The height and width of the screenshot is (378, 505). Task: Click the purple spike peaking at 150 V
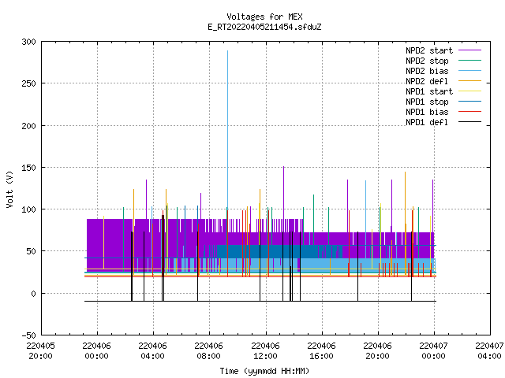click(x=284, y=193)
